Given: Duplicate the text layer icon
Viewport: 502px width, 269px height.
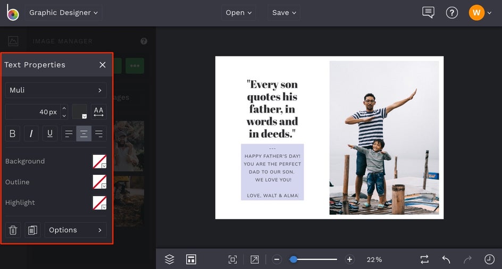Looking at the screenshot, I should click(32, 230).
